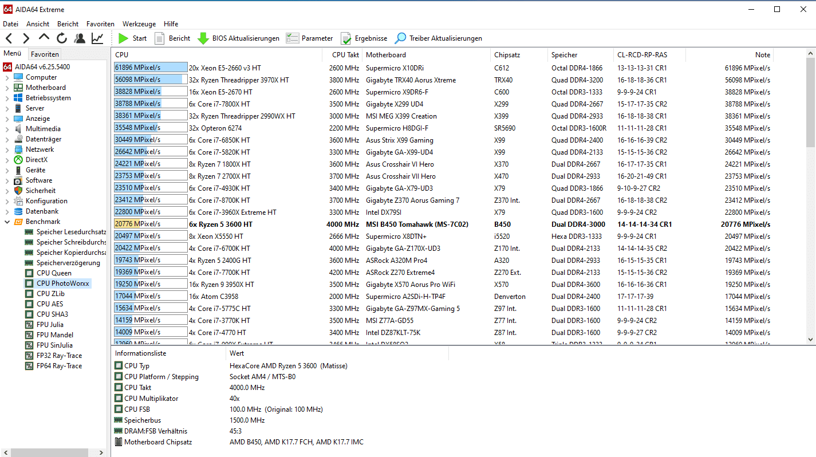Open BIOS Aktualisierungen from toolbar

coord(238,38)
